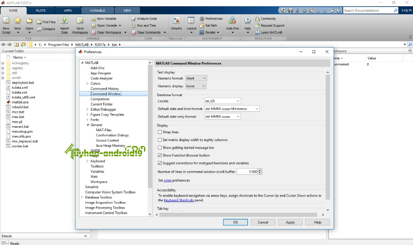Viewport: 413px width, 245px height.
Task: Click the horizontal scrollbar in preferences panel
Action: [238, 215]
